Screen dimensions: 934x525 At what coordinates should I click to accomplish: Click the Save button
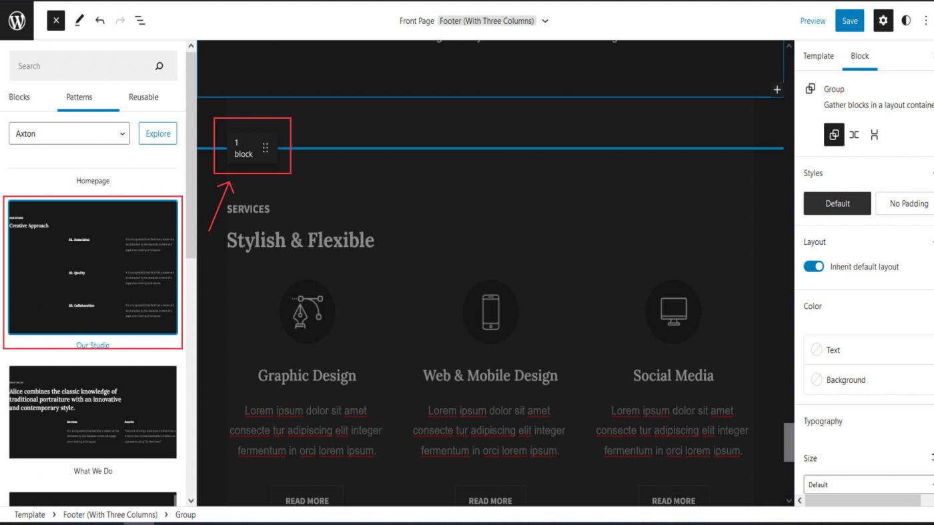coord(849,21)
